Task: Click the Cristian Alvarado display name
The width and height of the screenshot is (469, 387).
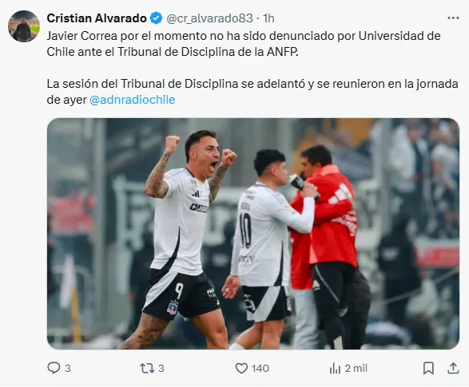Action: tap(97, 18)
